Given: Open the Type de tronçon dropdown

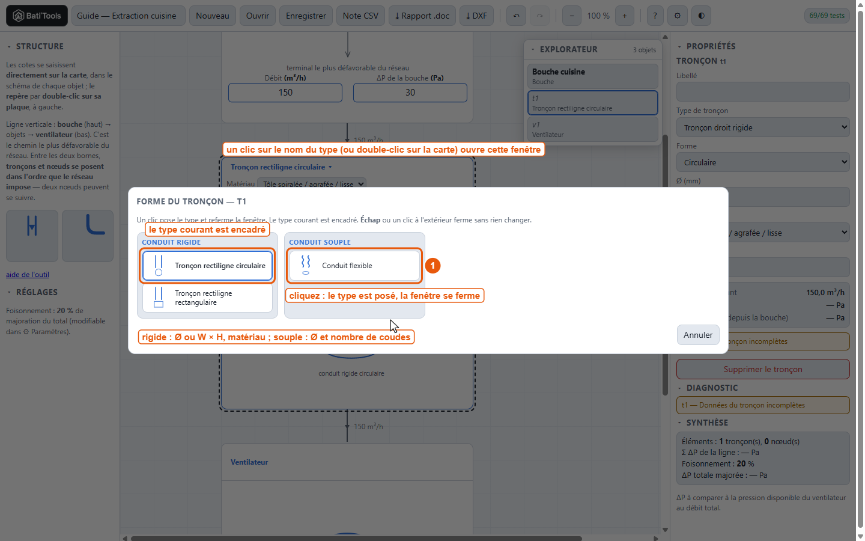Looking at the screenshot, I should point(763,127).
